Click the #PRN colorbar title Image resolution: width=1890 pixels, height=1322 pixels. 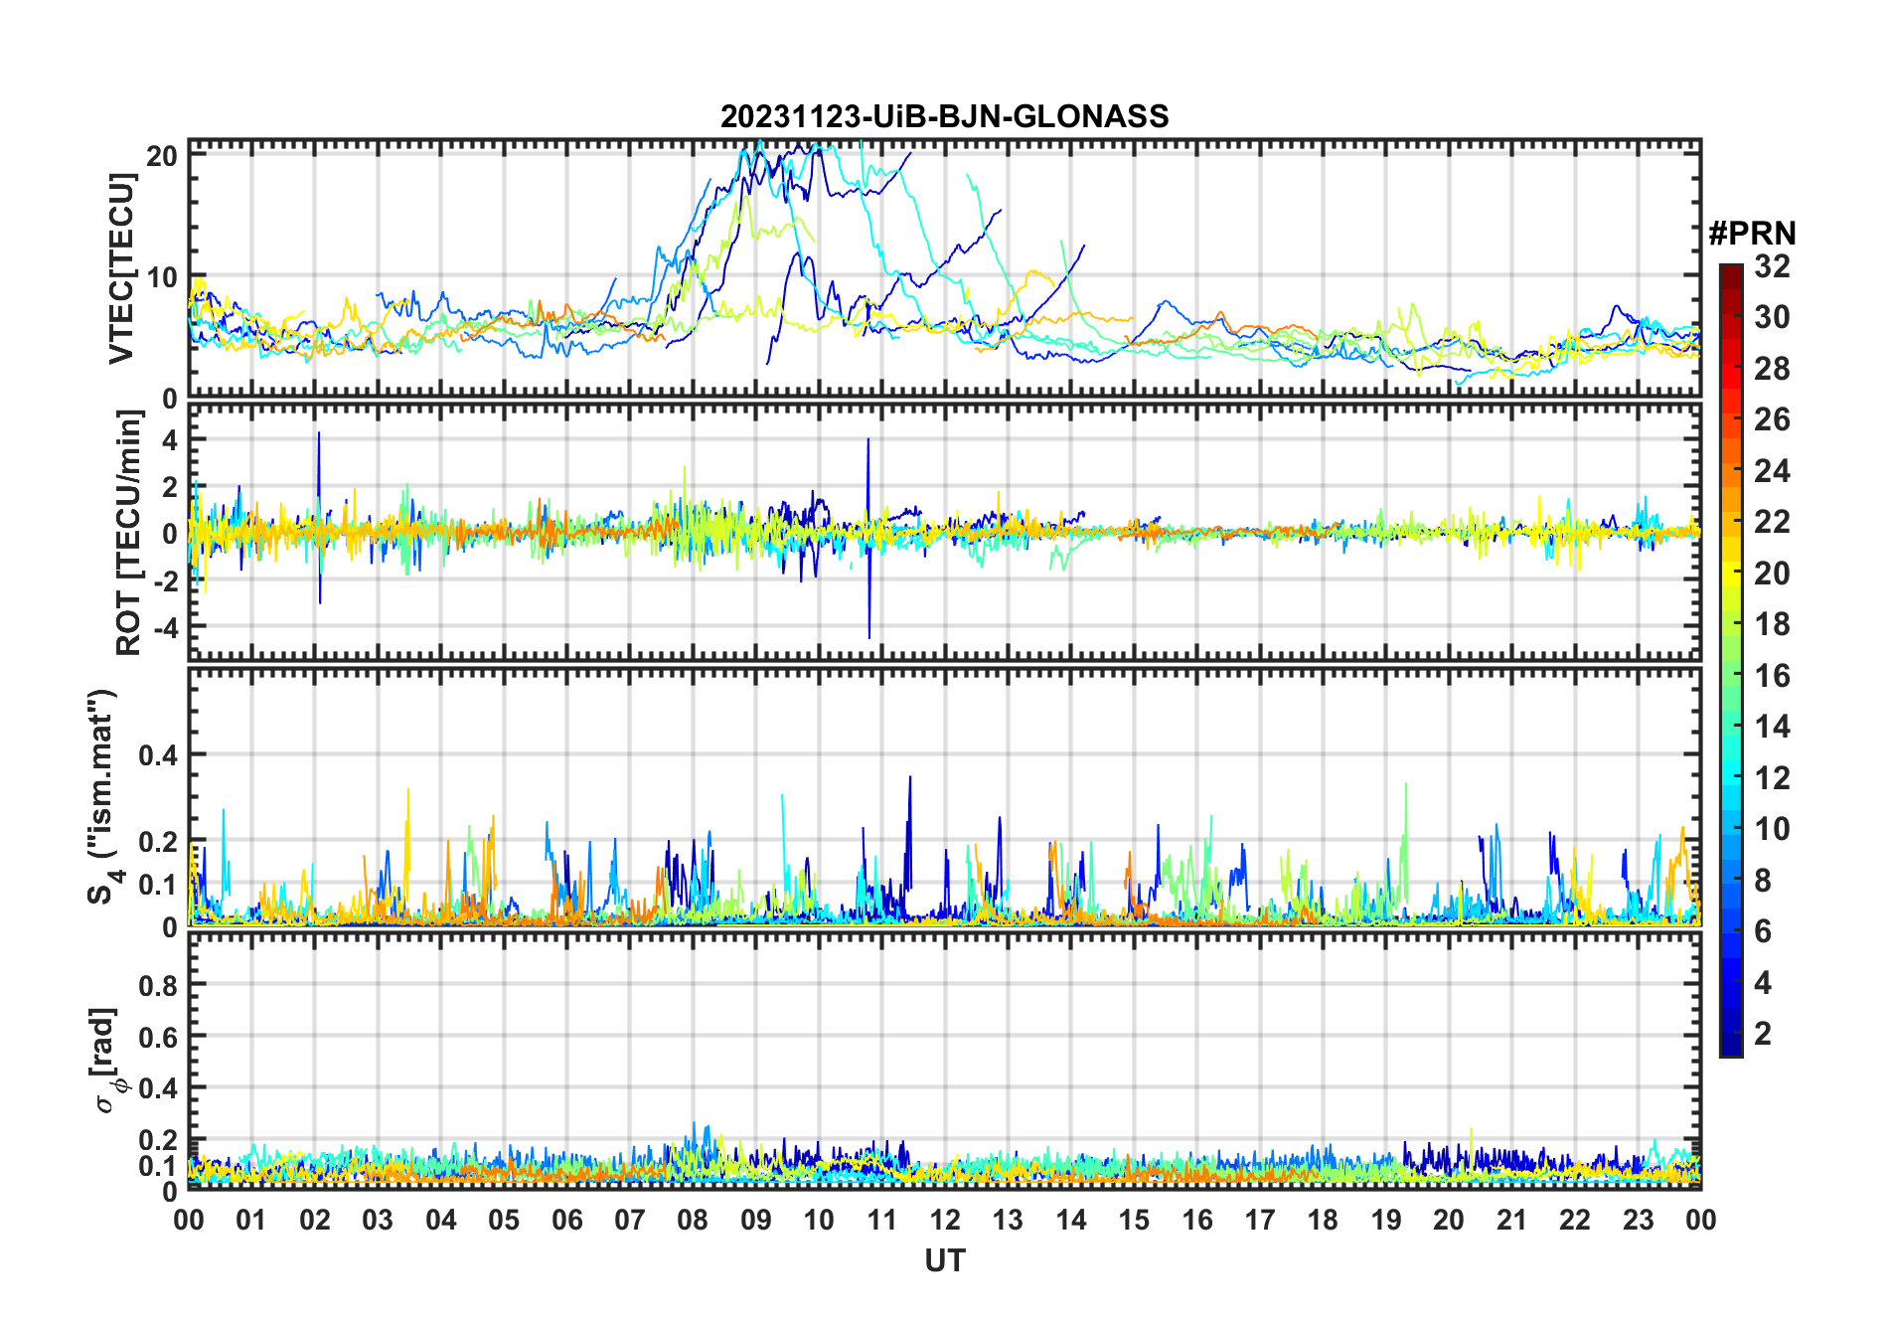point(1752,234)
